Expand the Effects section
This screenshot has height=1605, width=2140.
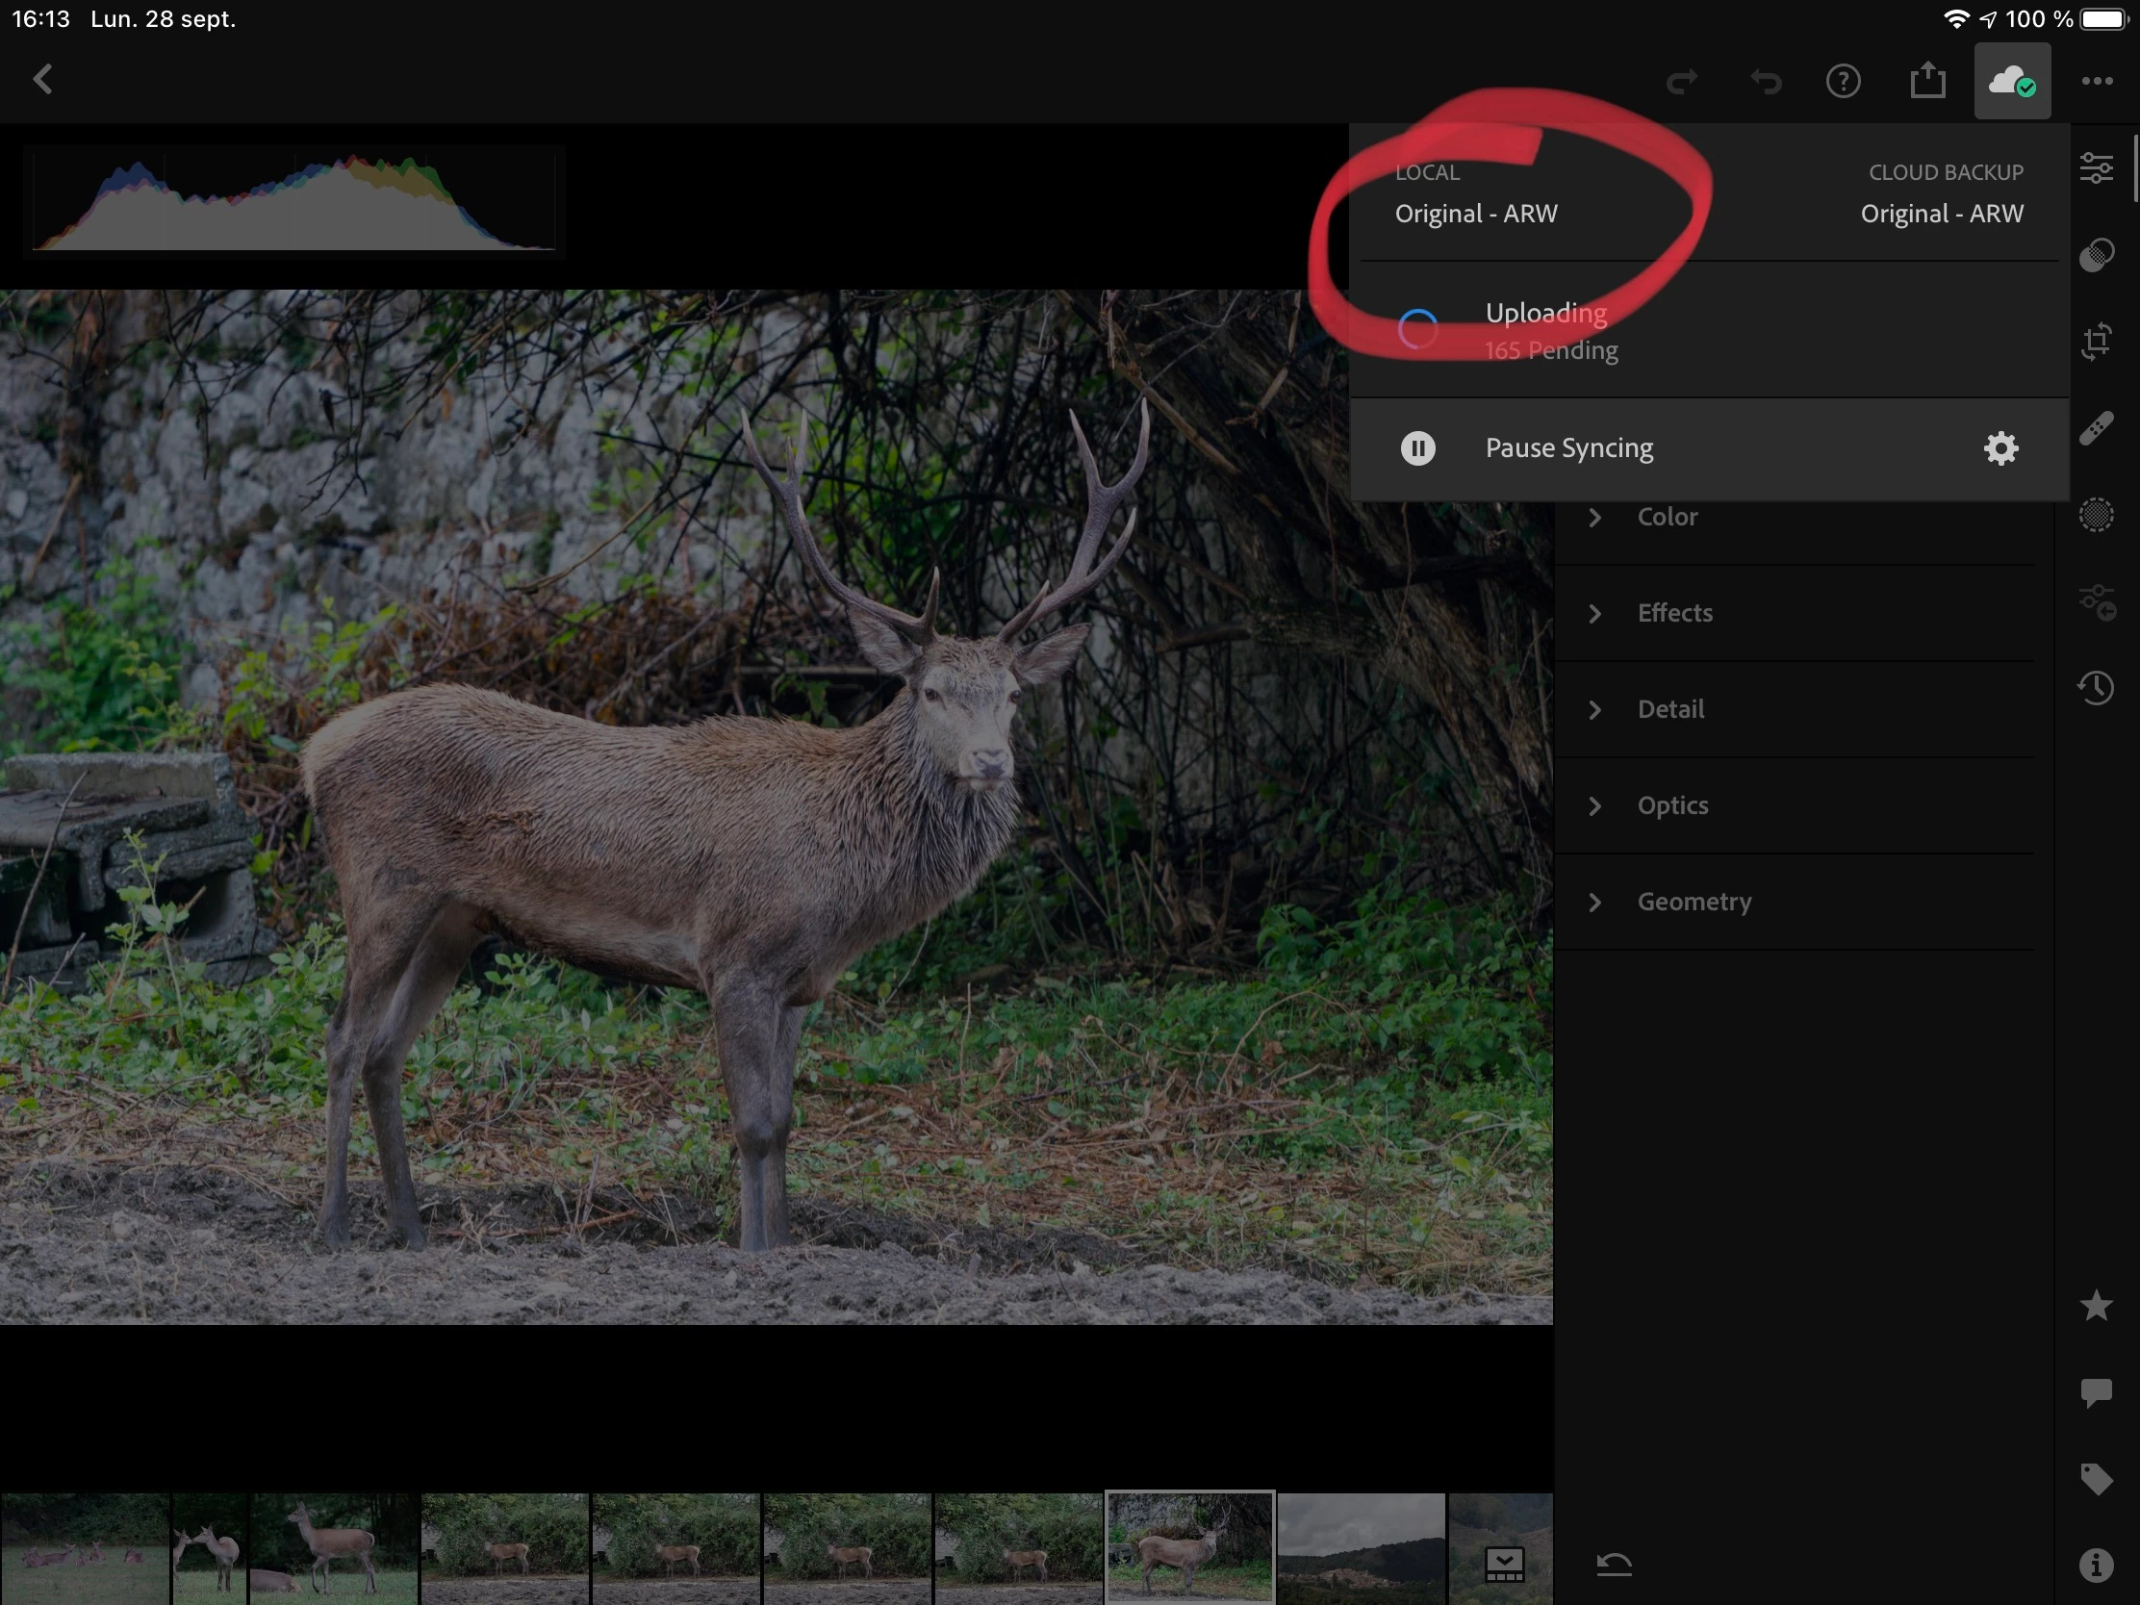(x=1673, y=613)
